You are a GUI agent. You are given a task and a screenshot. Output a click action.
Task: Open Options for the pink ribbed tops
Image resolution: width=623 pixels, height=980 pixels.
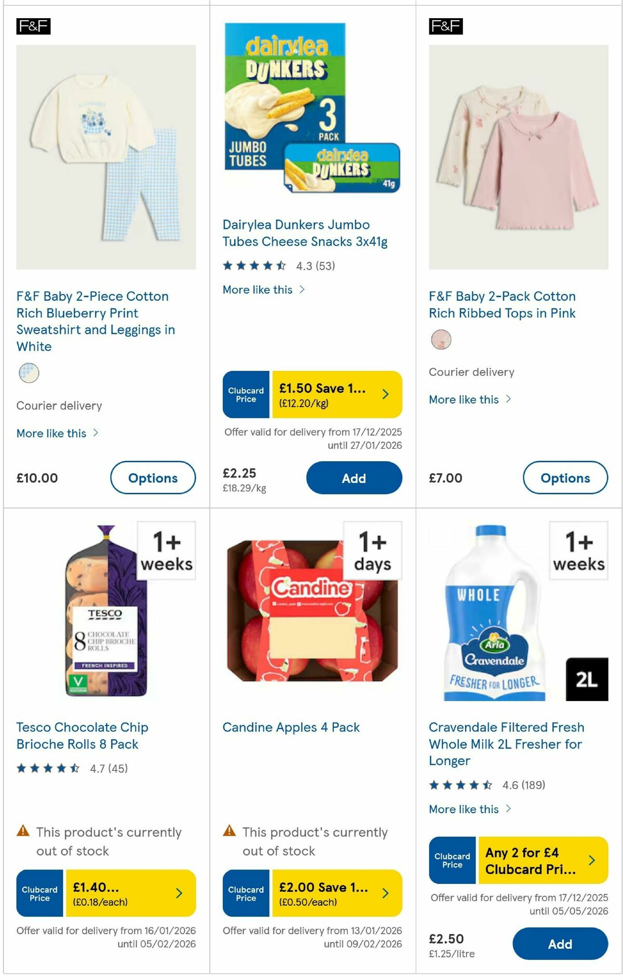[x=566, y=478]
